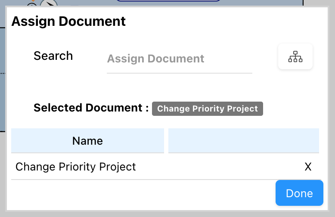Click the dotted line at the left edge

(2, 73)
